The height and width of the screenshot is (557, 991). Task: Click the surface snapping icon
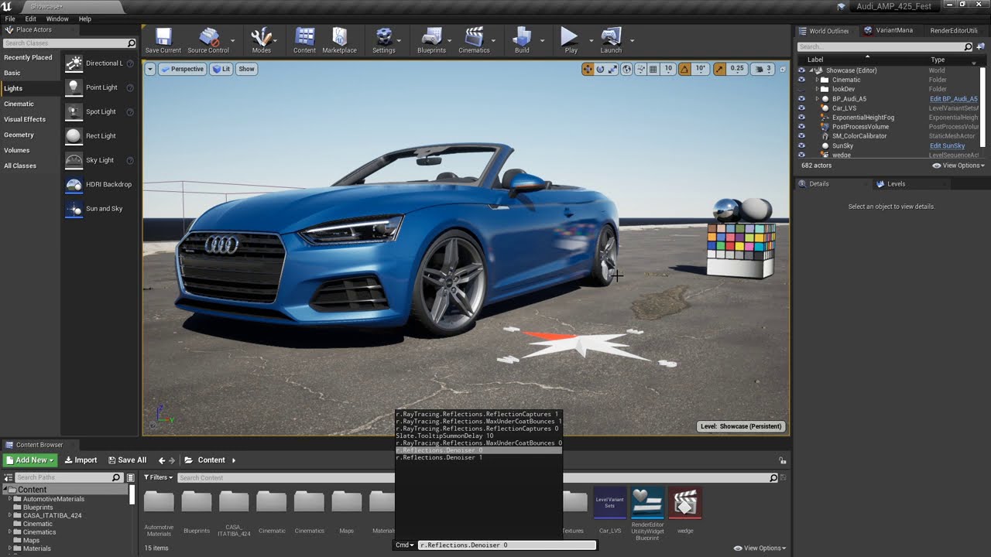coord(640,69)
